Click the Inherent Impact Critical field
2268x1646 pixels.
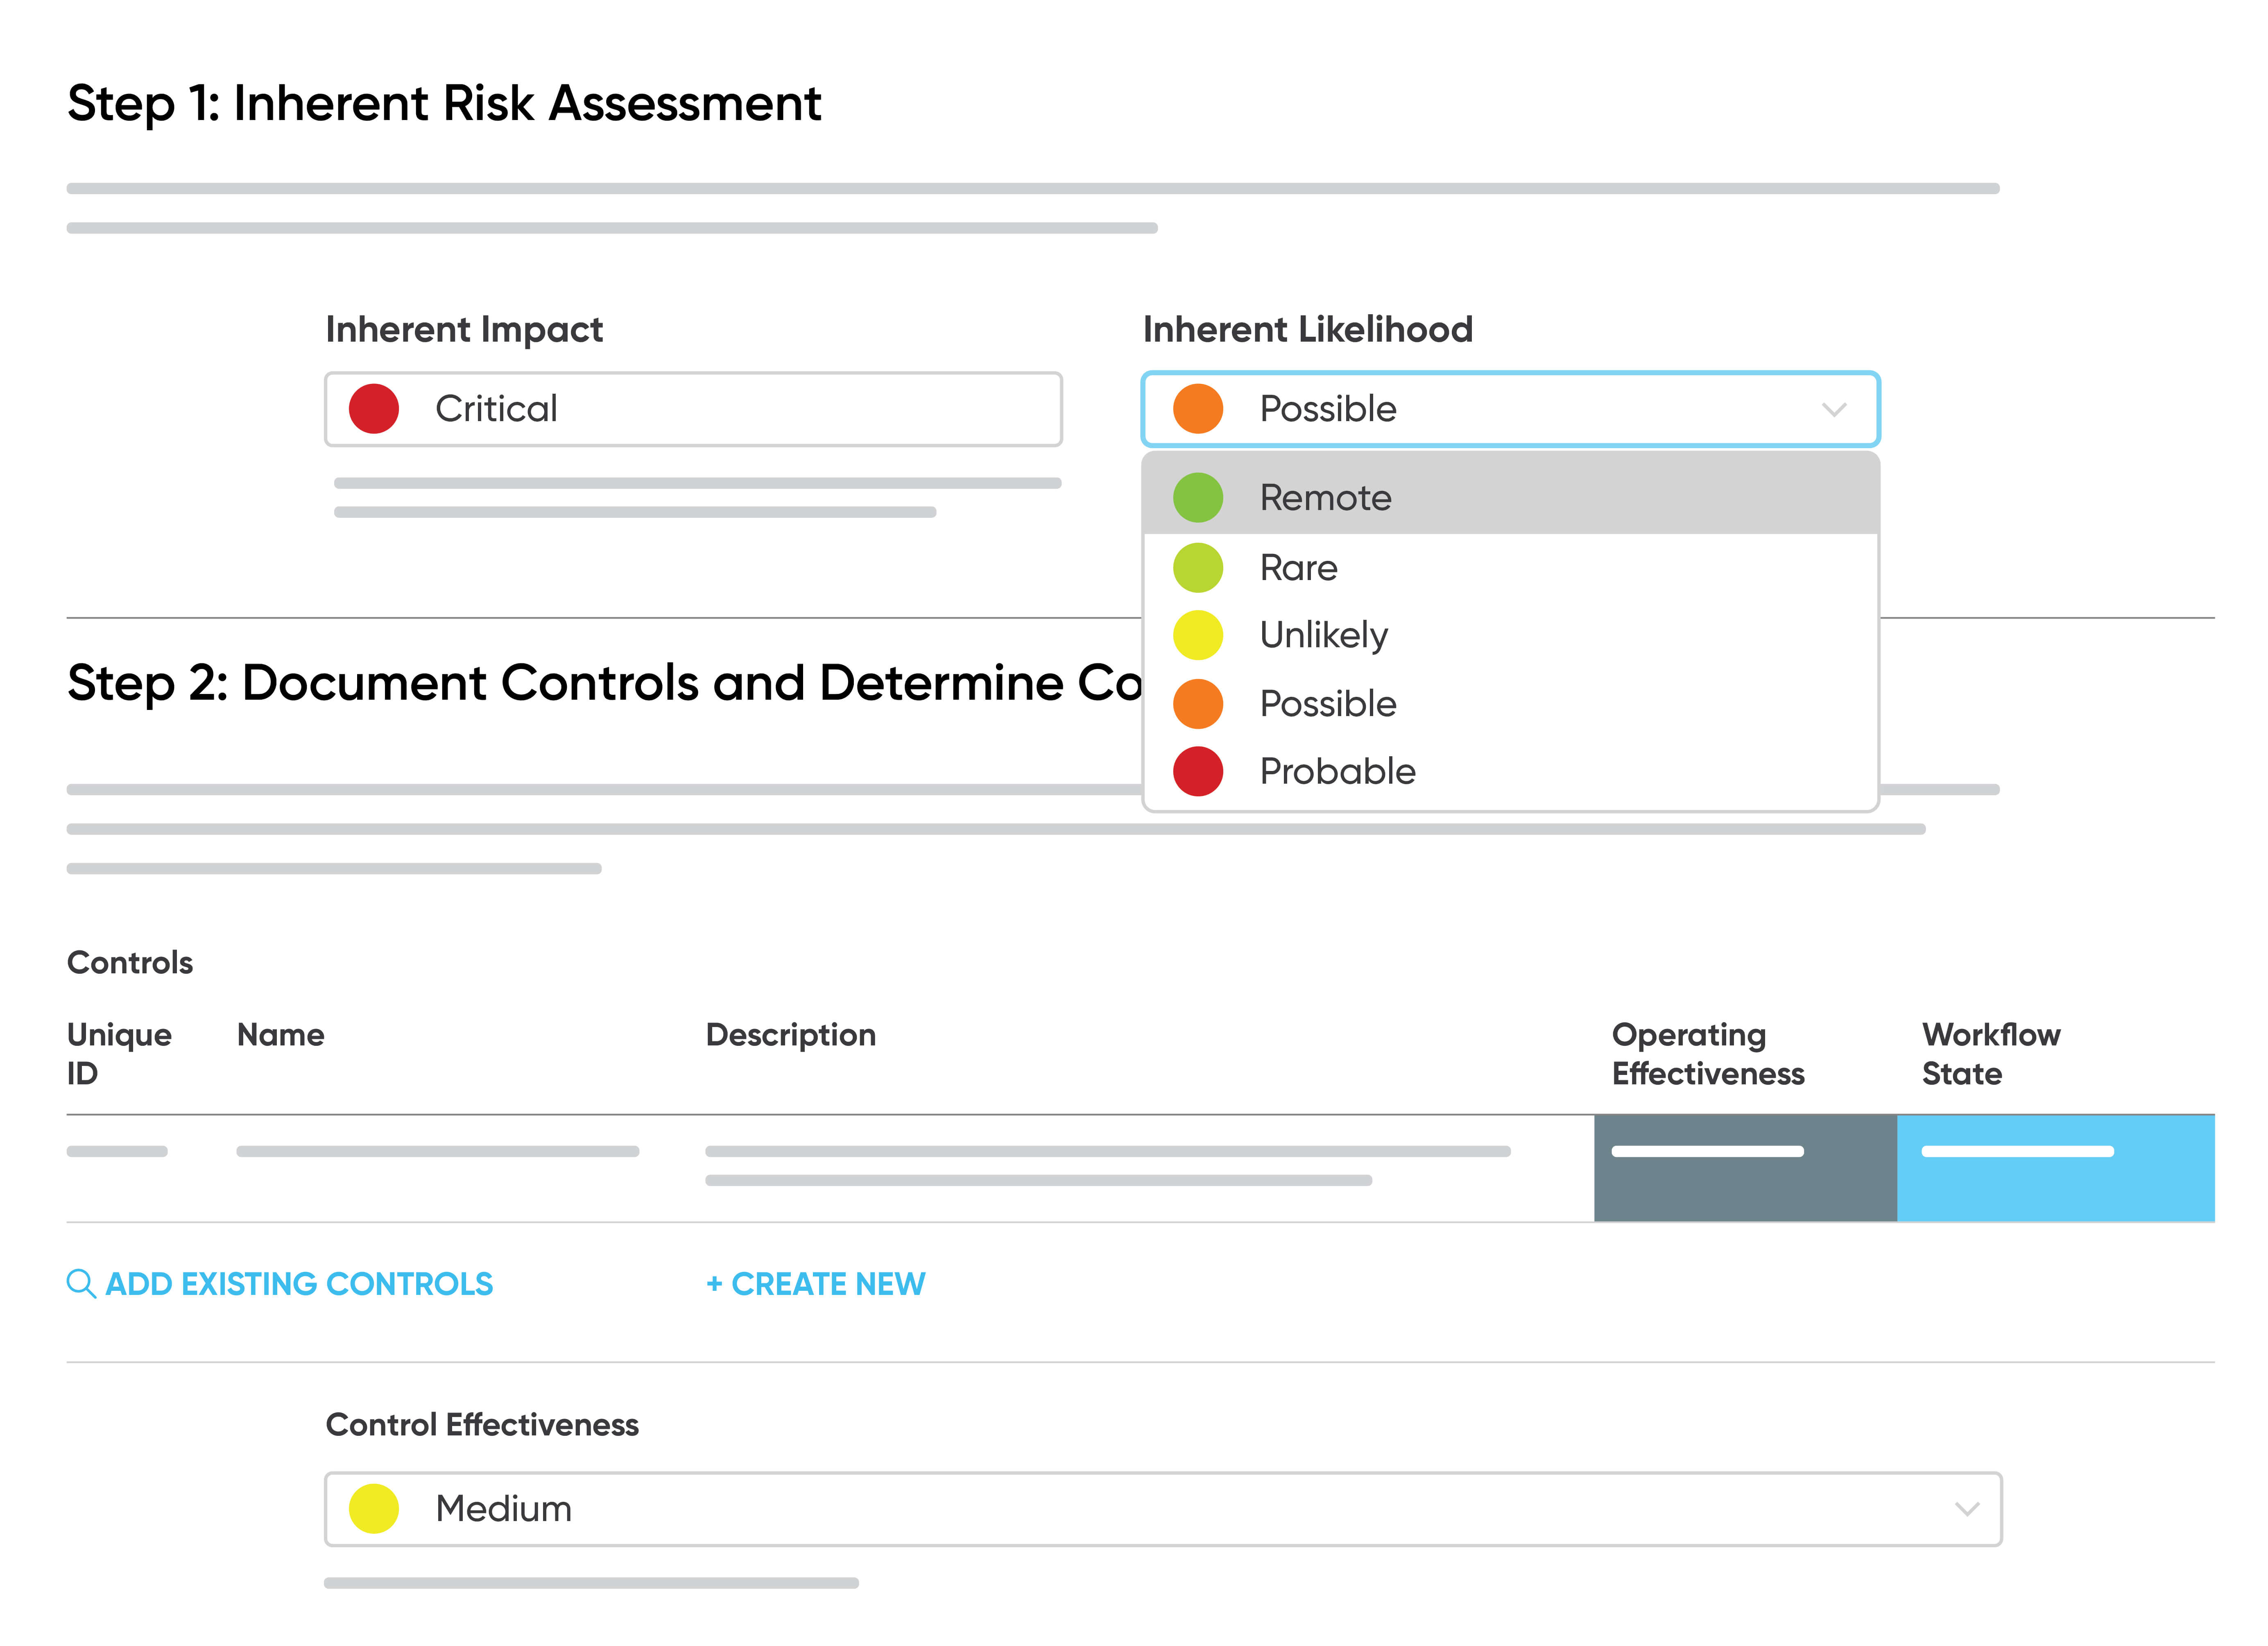coord(693,409)
